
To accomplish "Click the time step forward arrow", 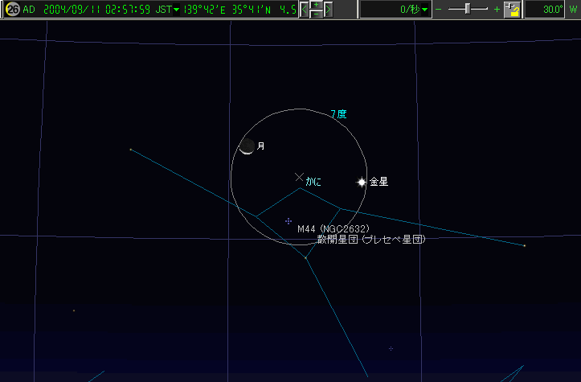I will coord(329,10).
